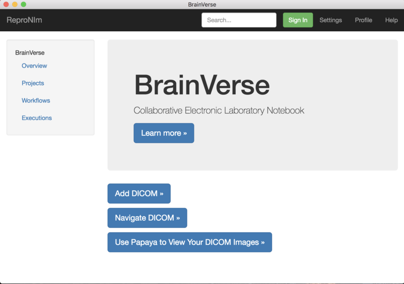Open the Workflows sidebar link
This screenshot has height=284, width=404.
click(x=36, y=100)
